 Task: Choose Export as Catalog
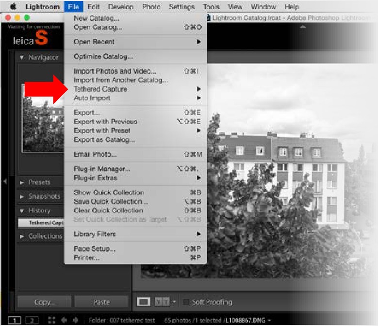[x=135, y=139]
